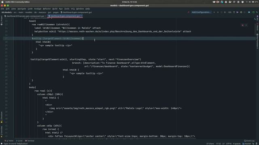Open the Structure tool window
This screenshot has width=259, height=145.
2,117
